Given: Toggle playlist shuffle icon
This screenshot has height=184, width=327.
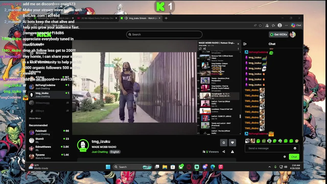Looking at the screenshot, I should [x=204, y=49].
